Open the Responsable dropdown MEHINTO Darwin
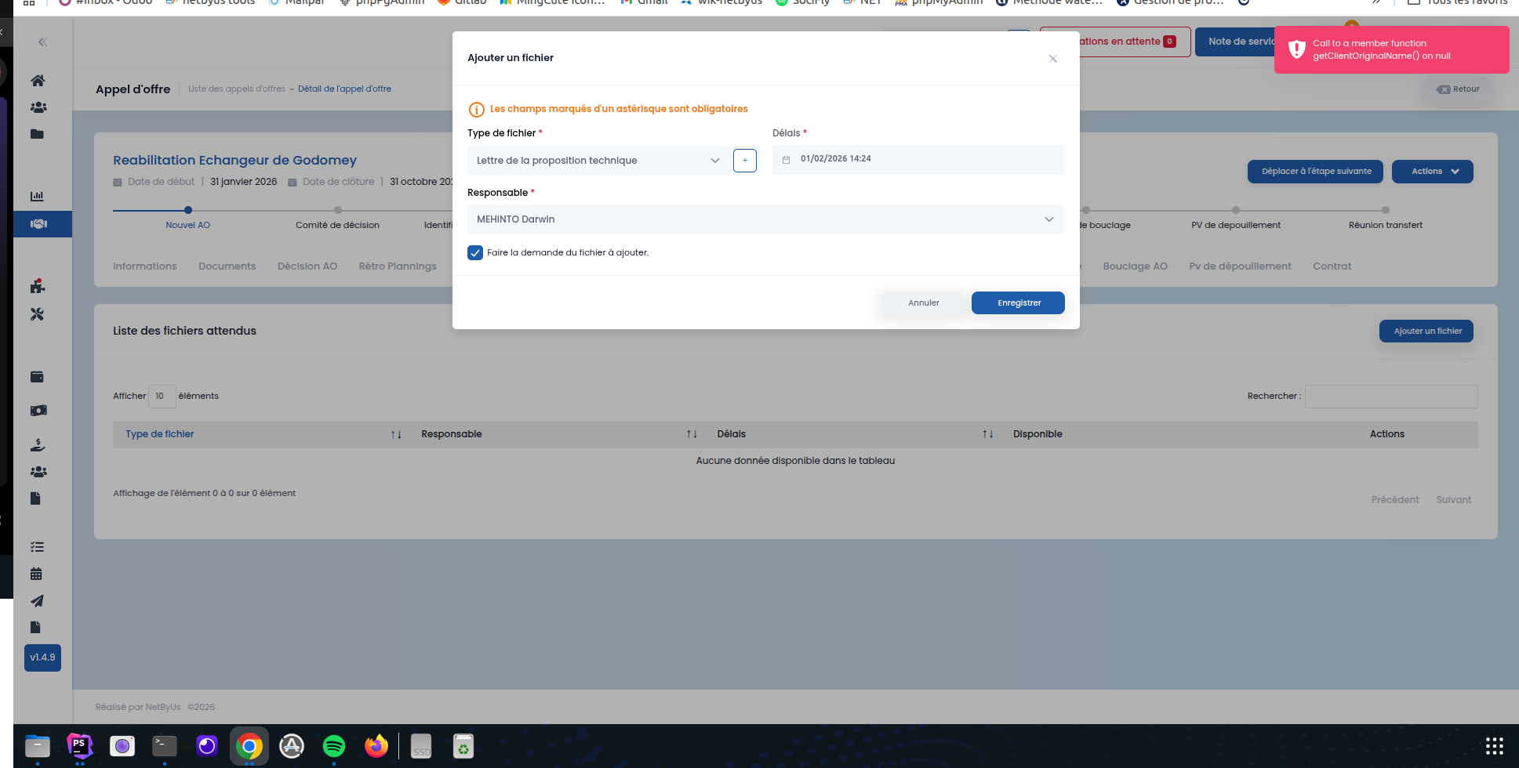The height and width of the screenshot is (768, 1519). pos(765,219)
